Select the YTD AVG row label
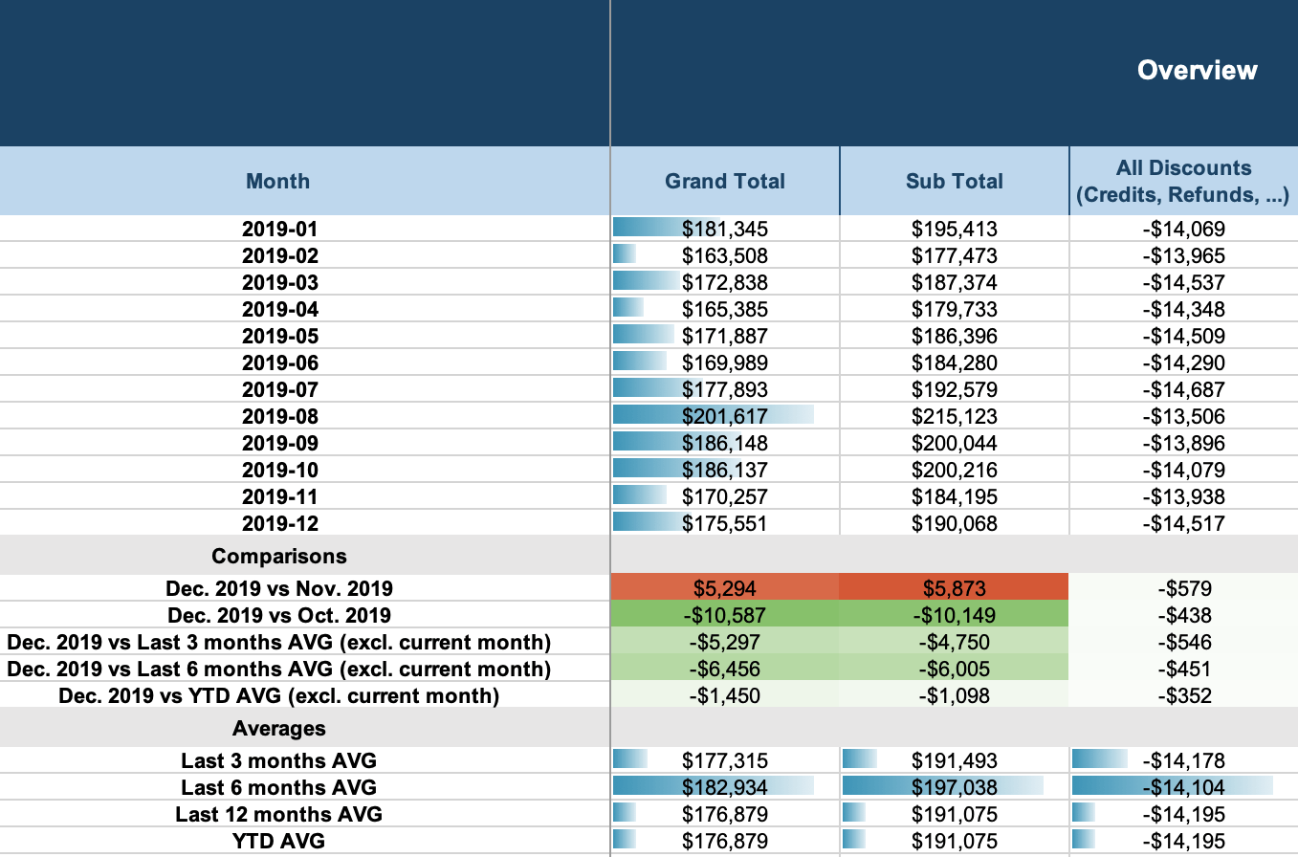The height and width of the screenshot is (857, 1298). coord(279,841)
